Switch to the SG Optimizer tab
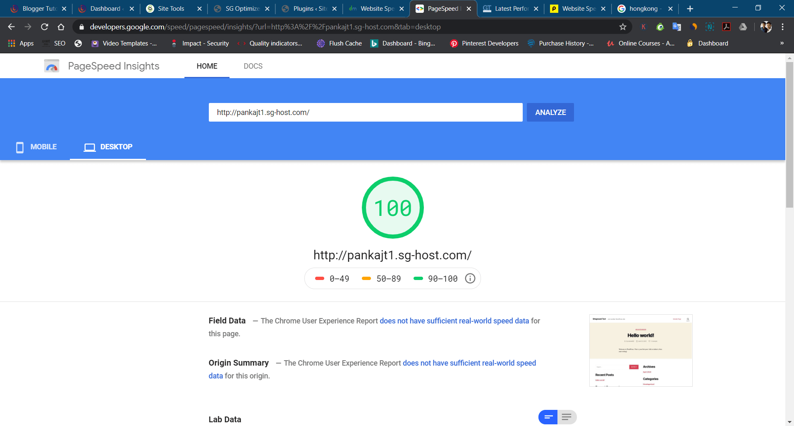The height and width of the screenshot is (426, 794). point(242,9)
